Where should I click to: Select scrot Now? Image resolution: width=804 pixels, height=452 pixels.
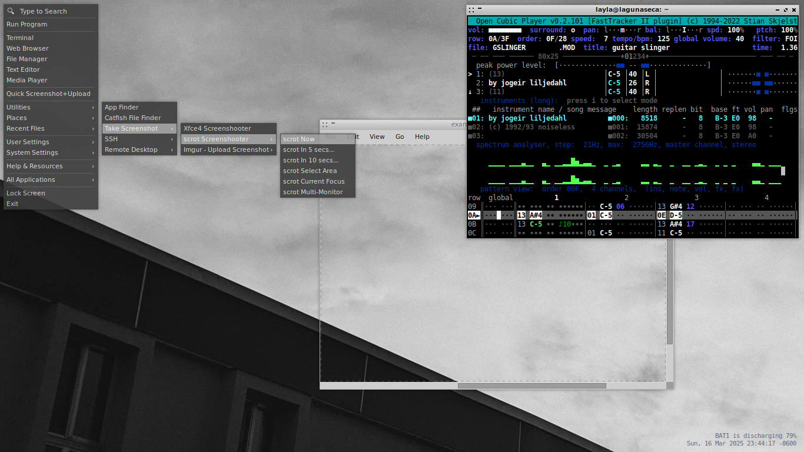click(x=318, y=139)
